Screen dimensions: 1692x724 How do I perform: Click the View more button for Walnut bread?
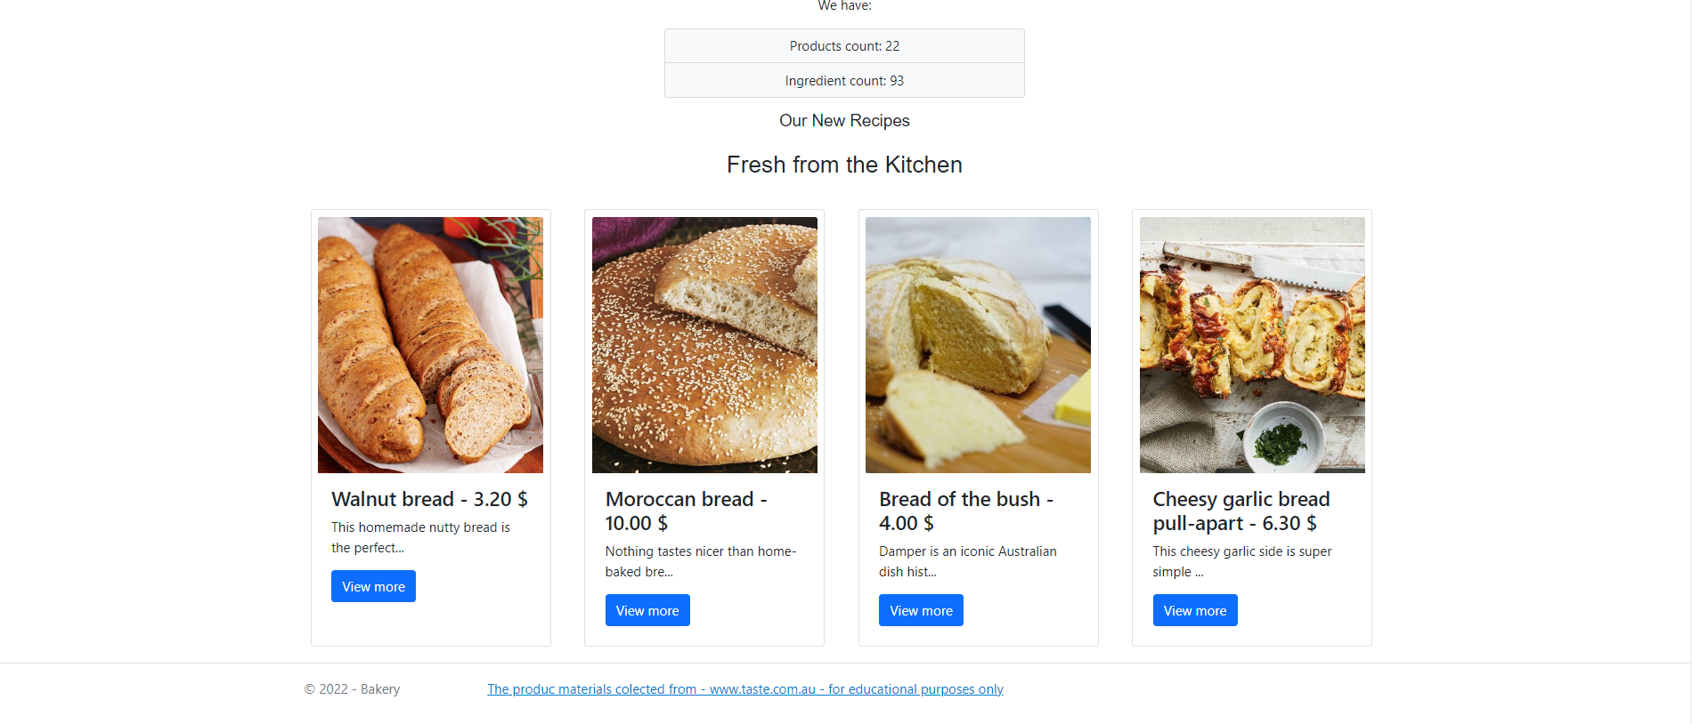[373, 586]
